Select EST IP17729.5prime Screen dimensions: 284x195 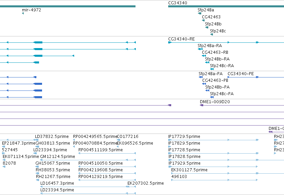click(x=184, y=137)
